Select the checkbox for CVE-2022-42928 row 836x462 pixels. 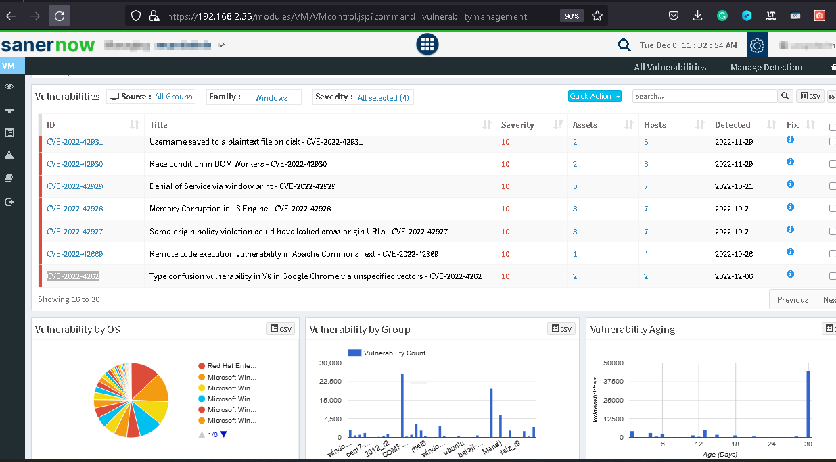coord(832,209)
